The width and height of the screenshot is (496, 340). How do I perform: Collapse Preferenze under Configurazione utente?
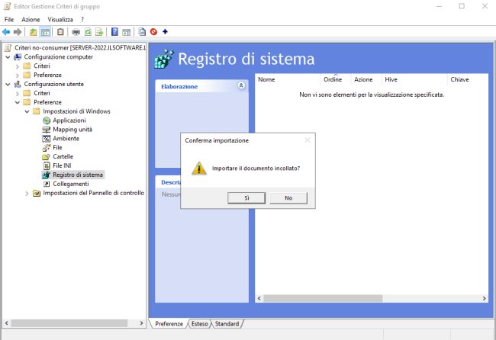coord(18,102)
